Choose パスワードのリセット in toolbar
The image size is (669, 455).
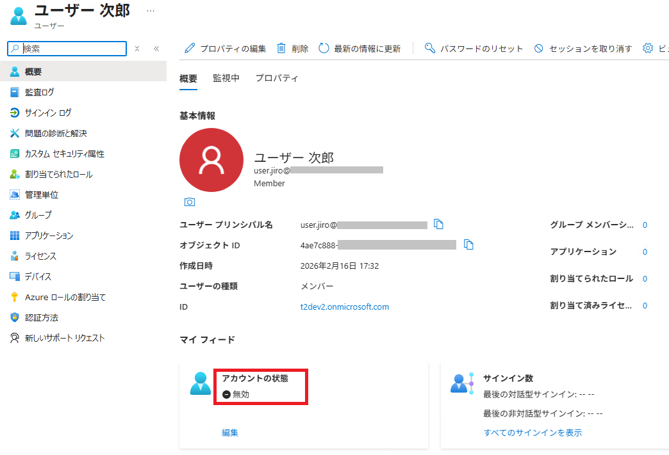point(474,49)
